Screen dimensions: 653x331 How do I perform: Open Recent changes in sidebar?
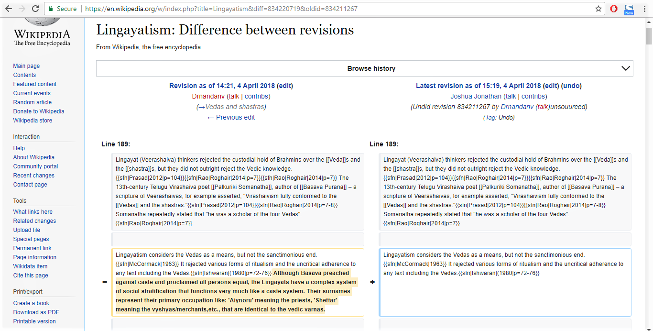click(x=33, y=176)
